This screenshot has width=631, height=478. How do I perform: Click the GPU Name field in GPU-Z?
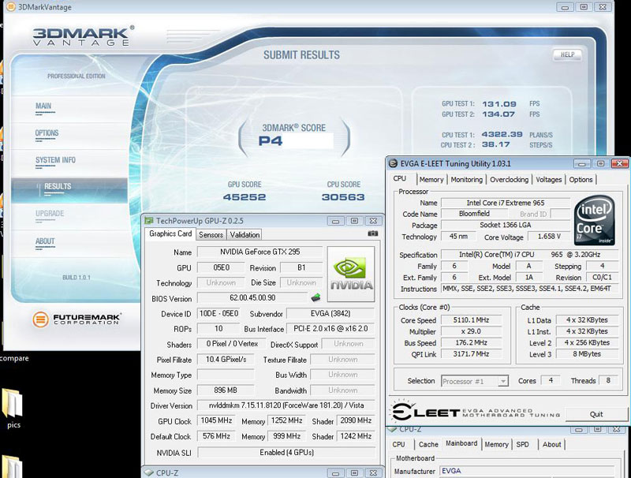[259, 252]
